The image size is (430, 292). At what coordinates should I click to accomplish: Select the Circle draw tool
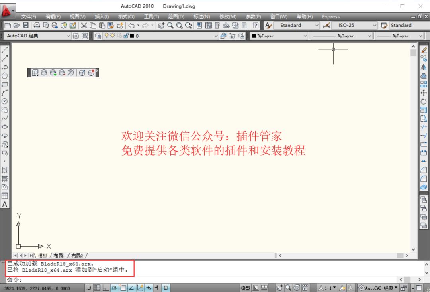[x=5, y=101]
